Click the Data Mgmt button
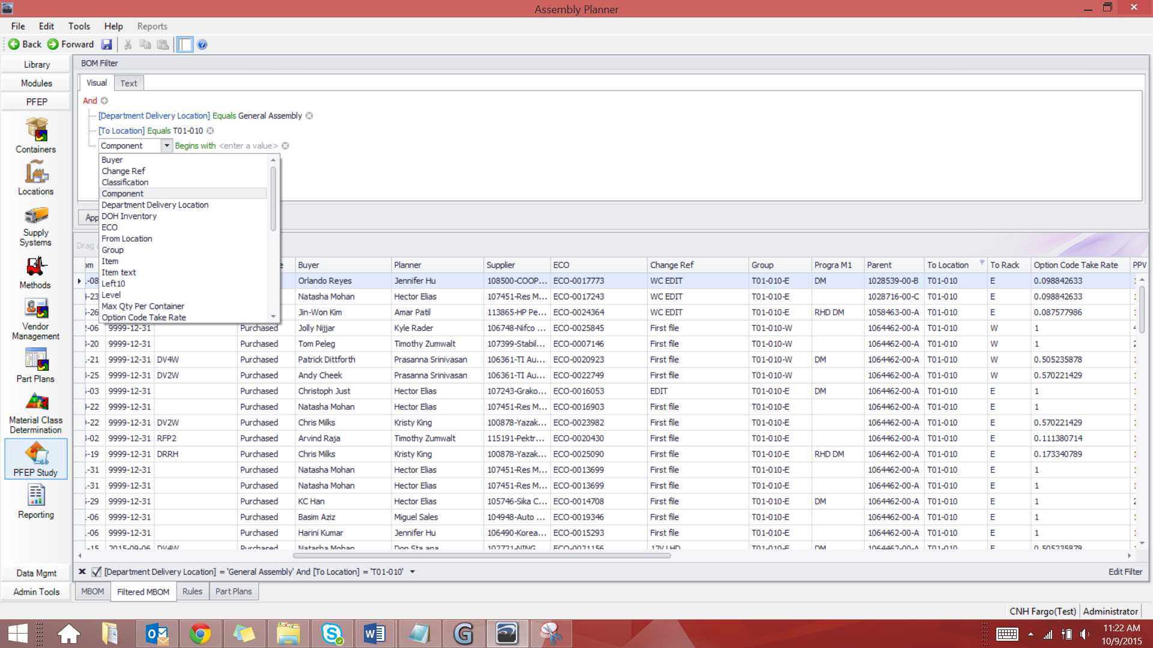Image resolution: width=1153 pixels, height=648 pixels. click(37, 573)
